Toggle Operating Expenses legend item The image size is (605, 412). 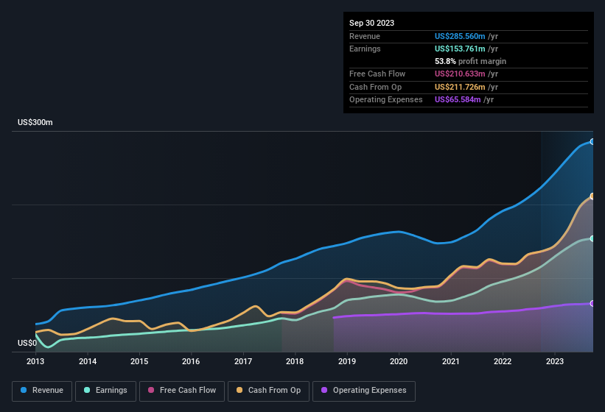363,391
